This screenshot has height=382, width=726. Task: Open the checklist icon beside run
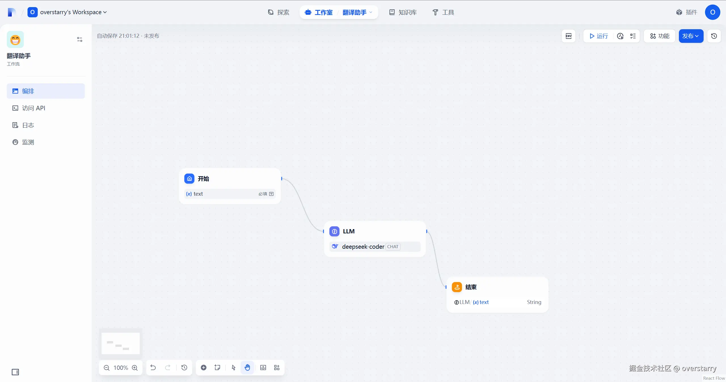(633, 36)
